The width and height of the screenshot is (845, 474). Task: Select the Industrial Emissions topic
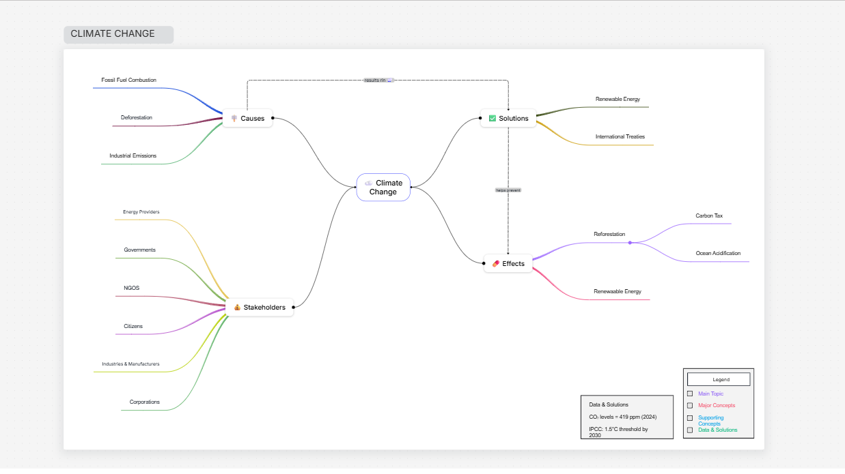[133, 155]
